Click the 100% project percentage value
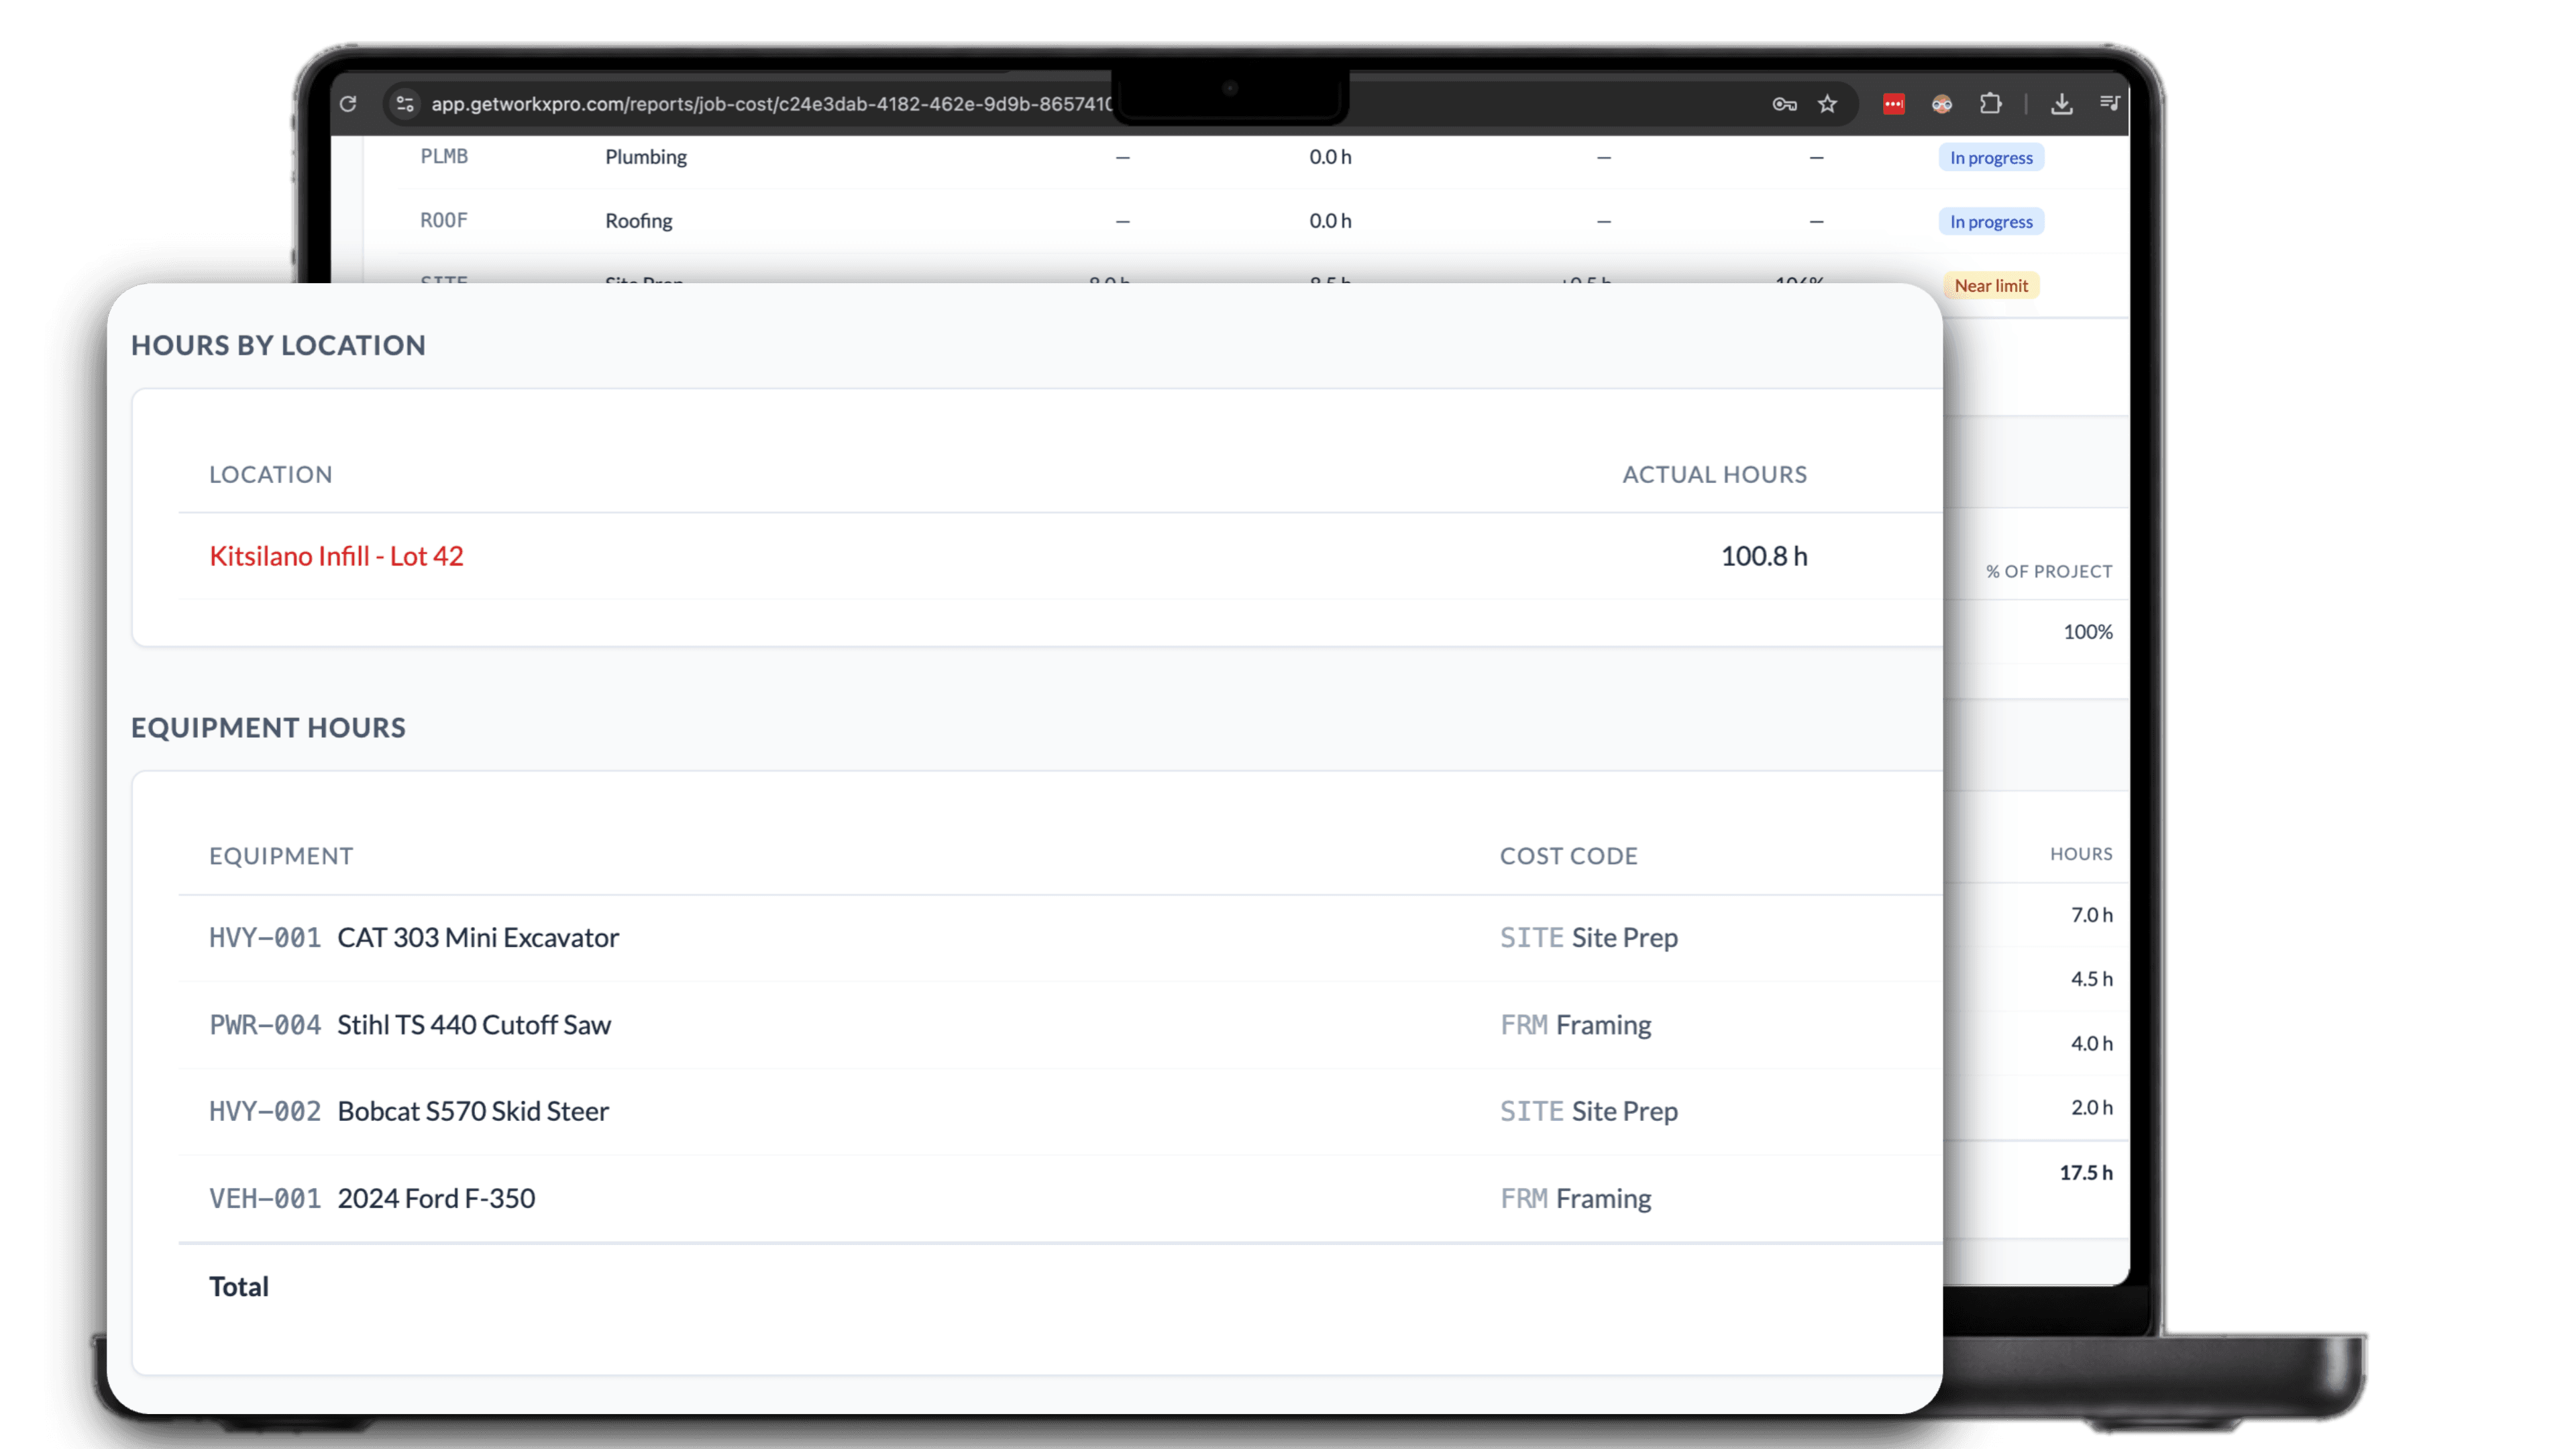Screen dimensions: 2576x1449 click(x=2088, y=632)
